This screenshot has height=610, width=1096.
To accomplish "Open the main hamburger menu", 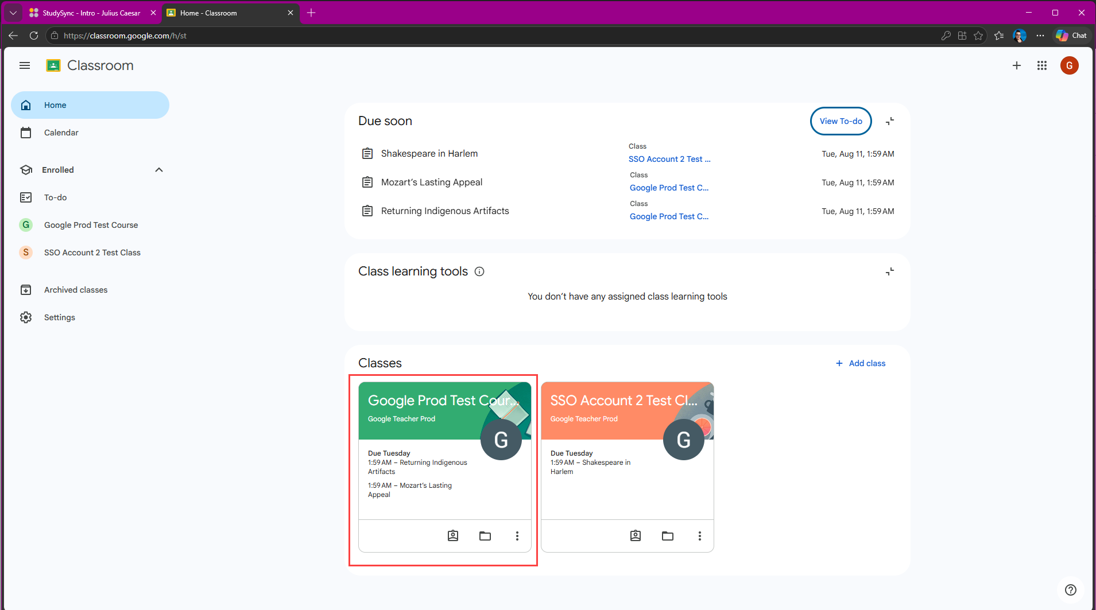I will coord(25,65).
